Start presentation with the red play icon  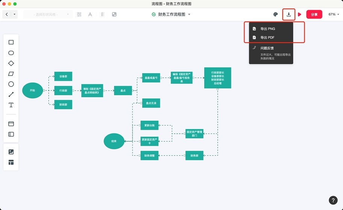pyautogui.click(x=300, y=14)
